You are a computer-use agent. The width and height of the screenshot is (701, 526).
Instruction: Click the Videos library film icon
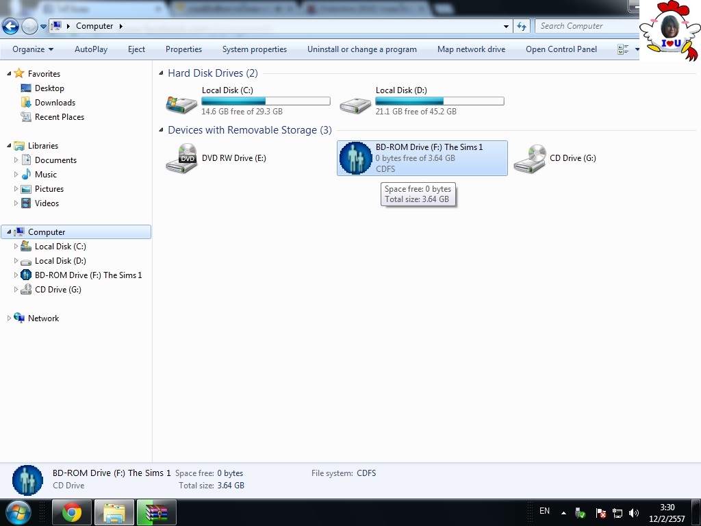[27, 203]
